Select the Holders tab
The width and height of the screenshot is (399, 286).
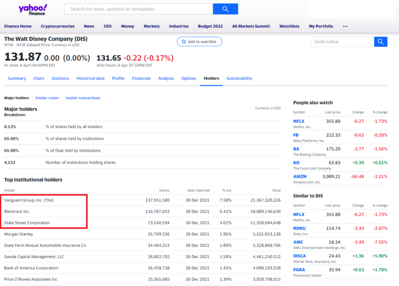pos(211,78)
